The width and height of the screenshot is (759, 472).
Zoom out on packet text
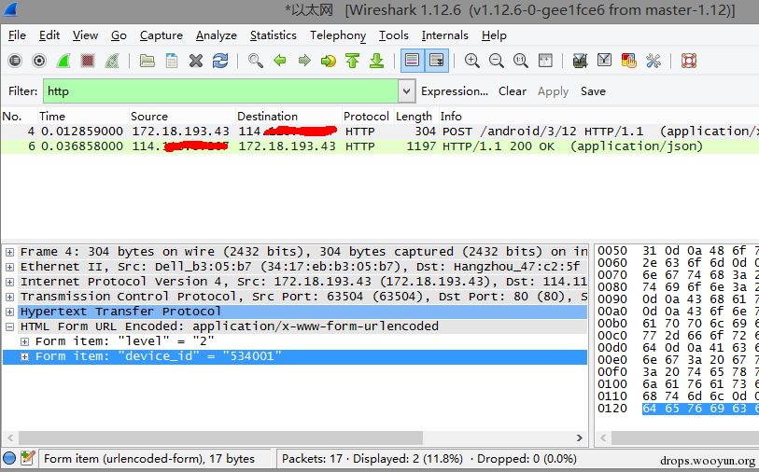tap(496, 61)
